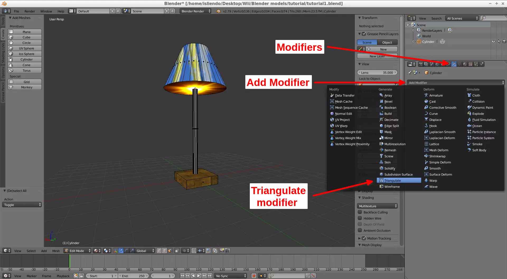Open the Render properties tab camera icon
This screenshot has height=279, width=507.
421,64
